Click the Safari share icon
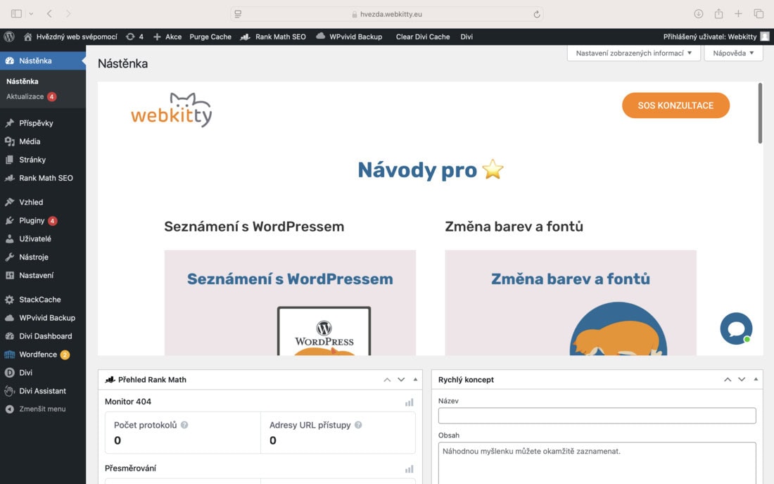 (x=718, y=14)
